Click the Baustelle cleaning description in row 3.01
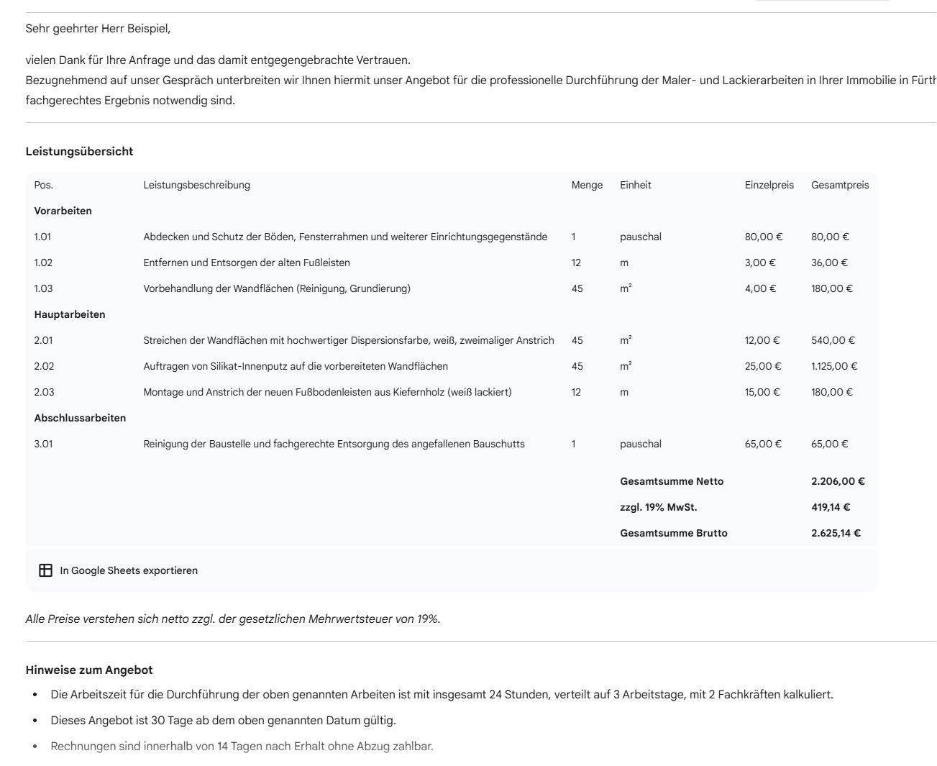The width and height of the screenshot is (937, 766). tap(334, 444)
